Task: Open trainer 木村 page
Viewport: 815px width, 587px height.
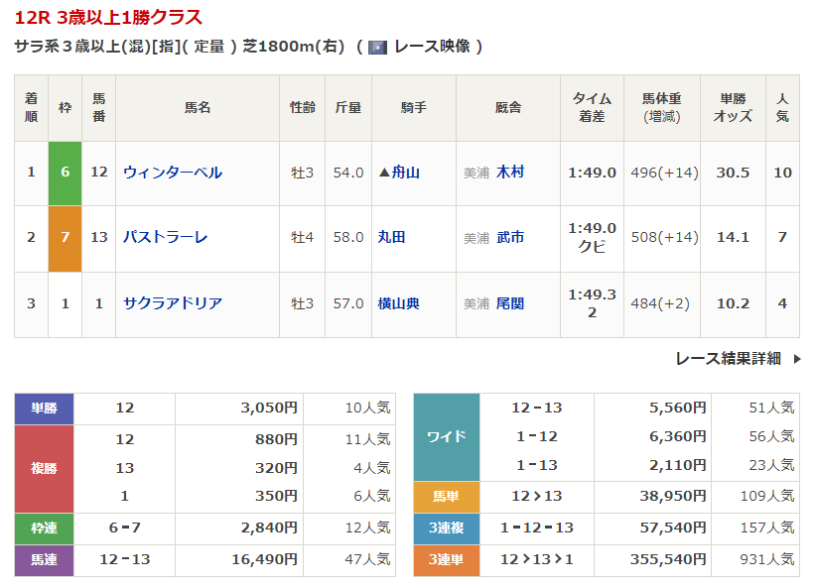Action: (510, 173)
